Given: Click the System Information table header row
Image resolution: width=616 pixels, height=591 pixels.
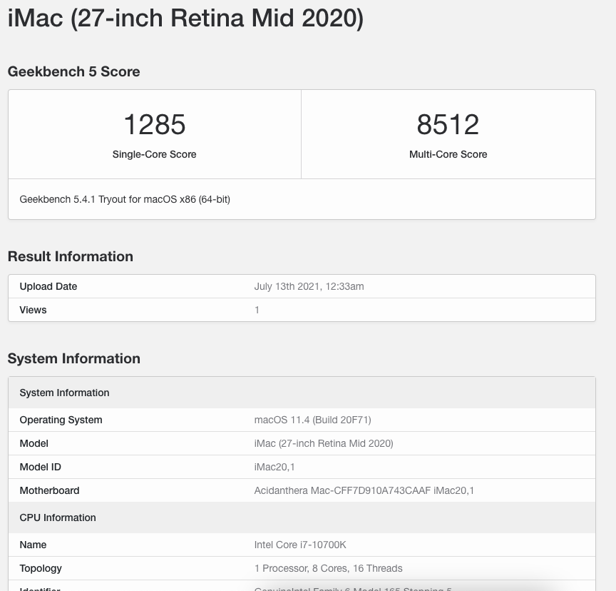Looking at the screenshot, I should tap(302, 393).
